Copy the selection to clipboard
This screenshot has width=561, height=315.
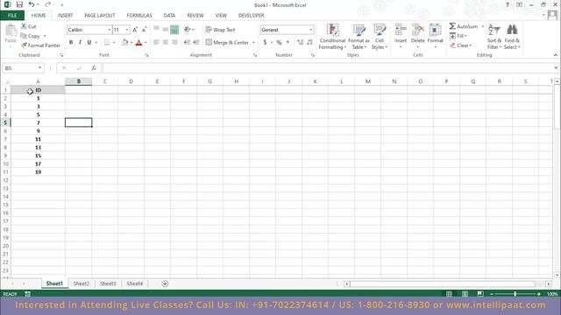coord(31,36)
